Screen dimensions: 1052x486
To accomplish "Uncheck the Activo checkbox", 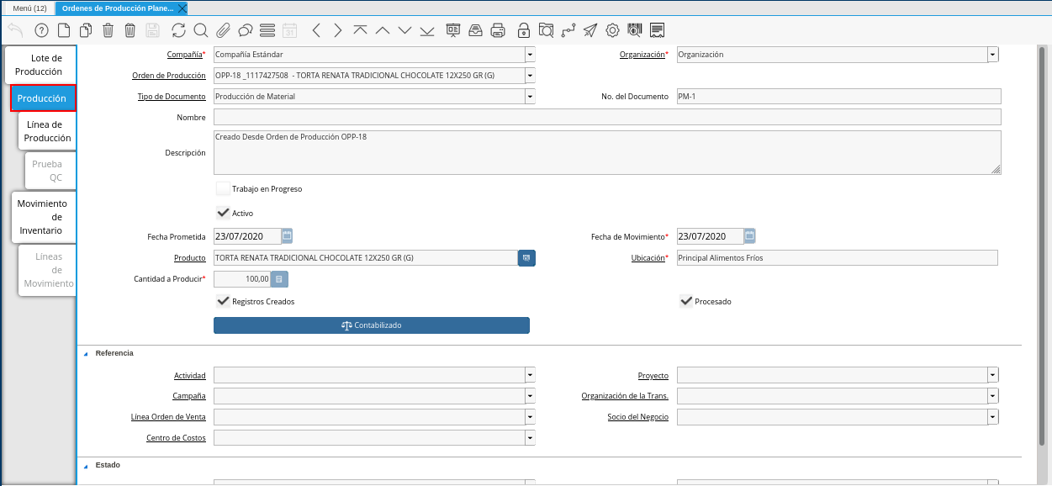I will click(223, 214).
